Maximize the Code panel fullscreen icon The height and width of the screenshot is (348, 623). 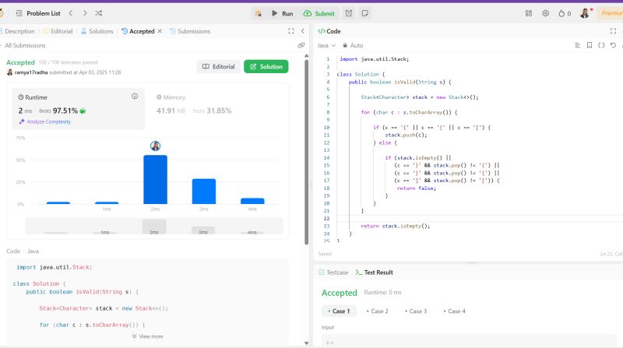pos(613,31)
